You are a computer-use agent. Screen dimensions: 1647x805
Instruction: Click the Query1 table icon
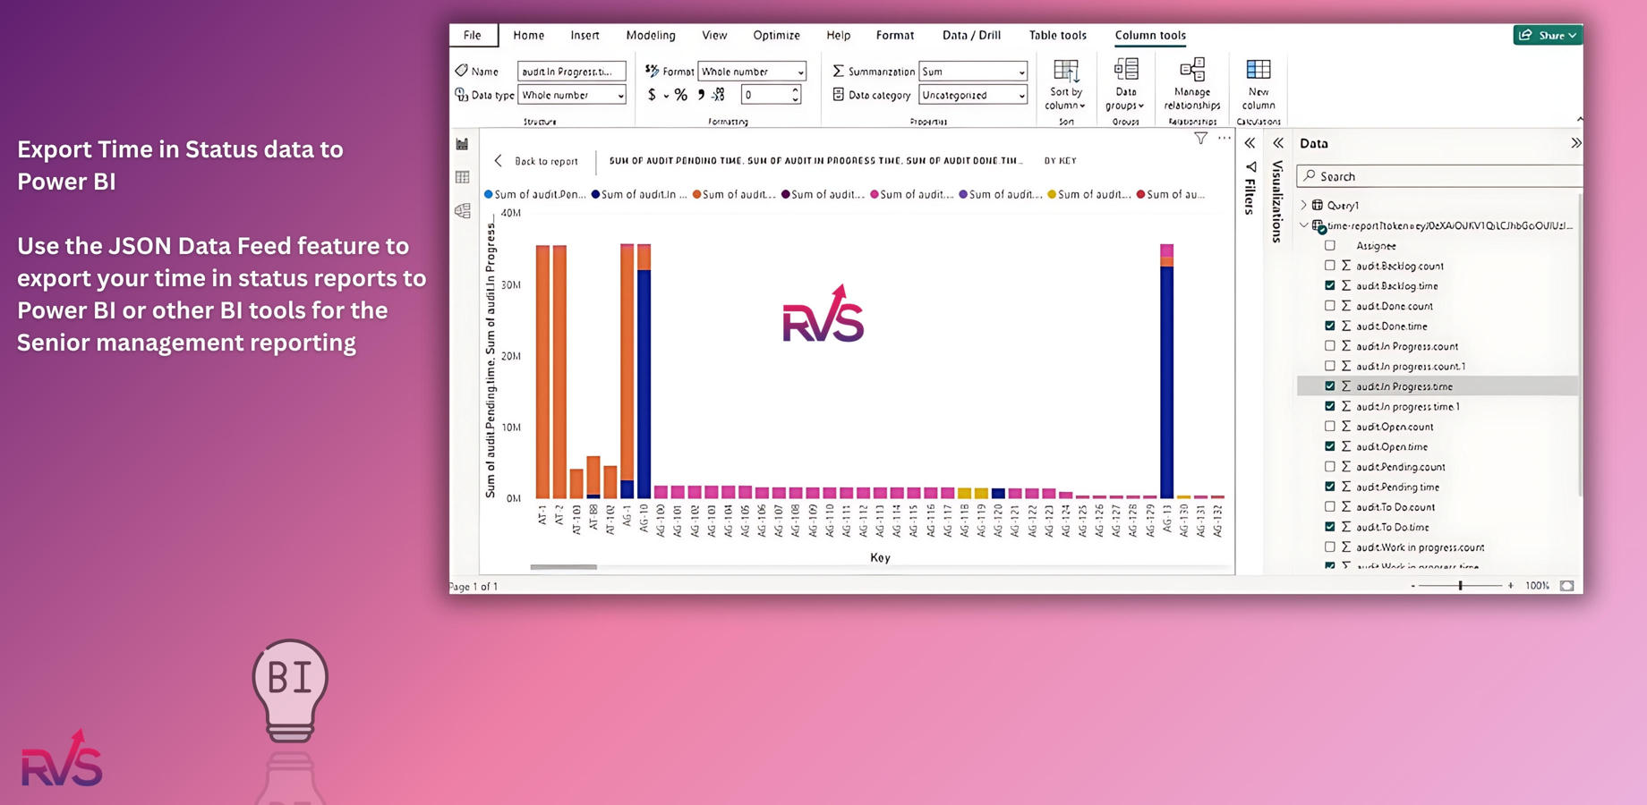(x=1318, y=205)
